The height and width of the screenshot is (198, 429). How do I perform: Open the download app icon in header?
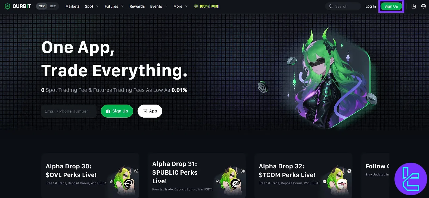[414, 6]
